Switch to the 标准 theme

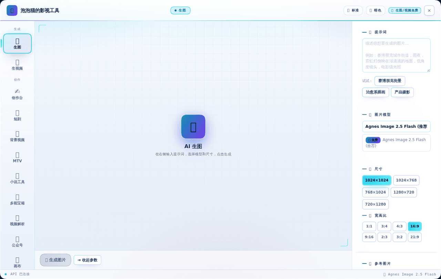coord(353,10)
